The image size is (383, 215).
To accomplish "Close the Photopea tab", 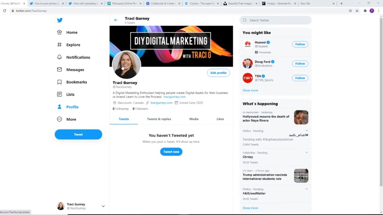I will click(x=140, y=4).
